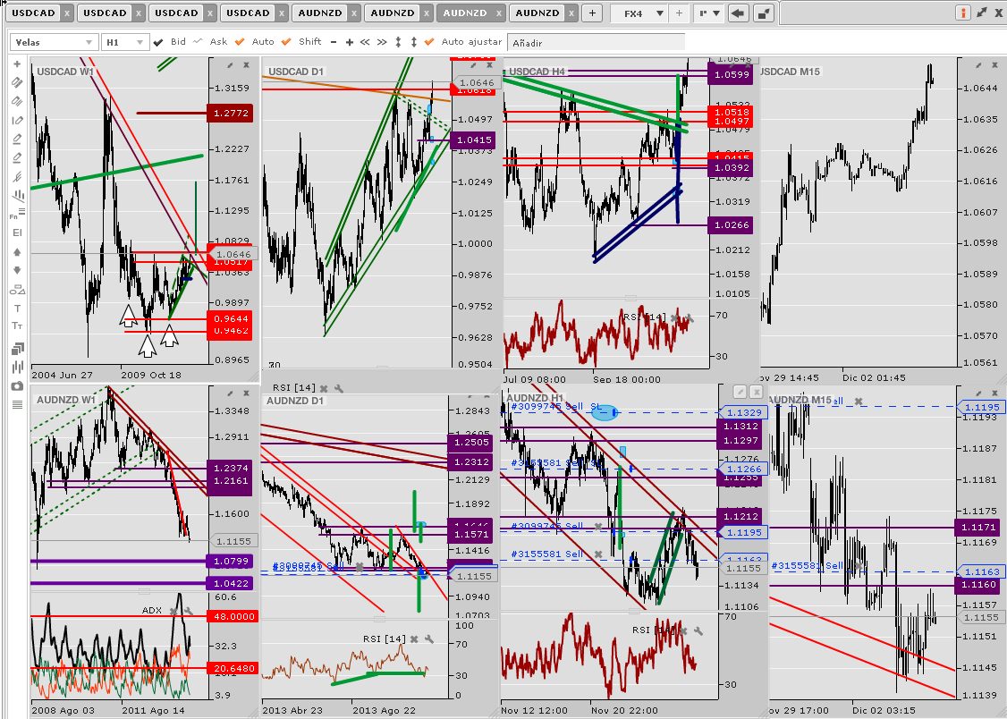Screen dimensions: 1007x719
Task: Select the 1.1329 stop loss label in AUDNZD H1
Action: [743, 413]
